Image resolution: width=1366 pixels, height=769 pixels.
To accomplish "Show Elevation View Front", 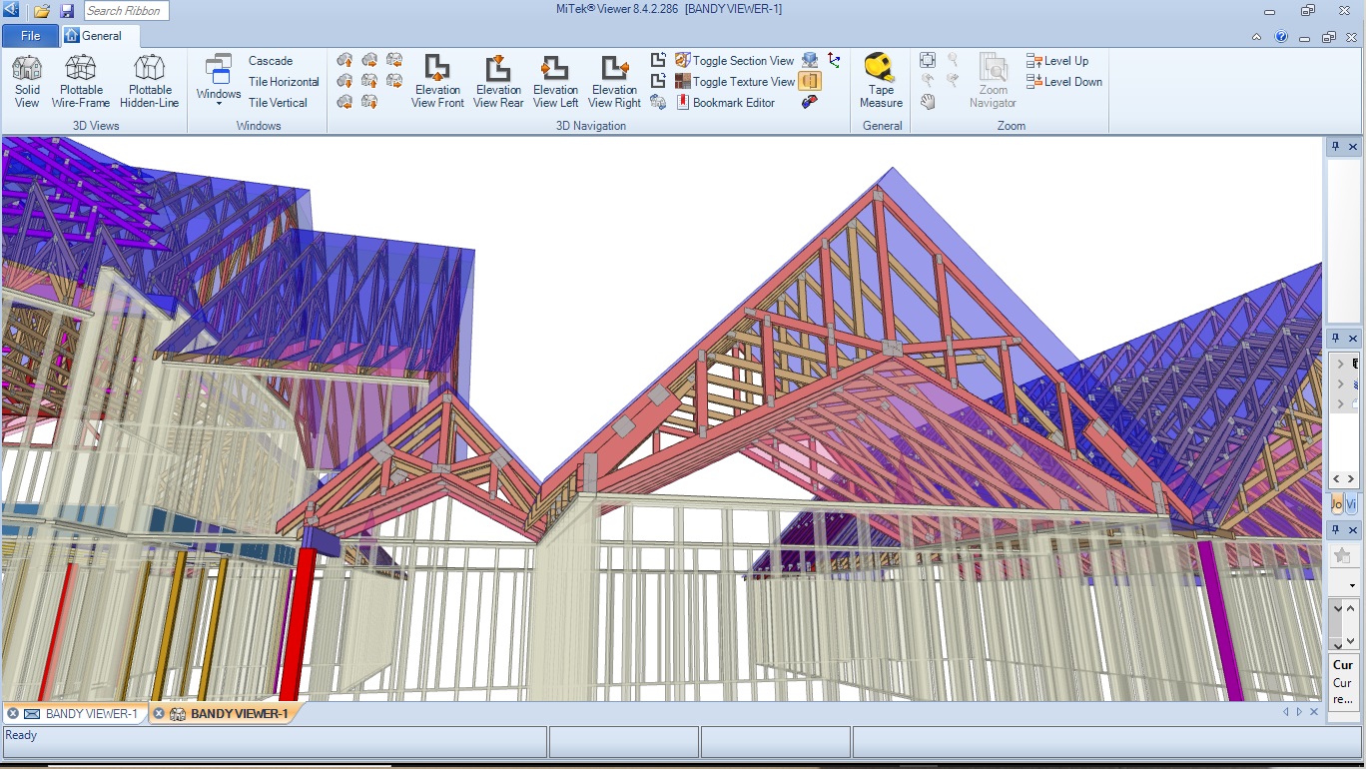I will [x=437, y=81].
